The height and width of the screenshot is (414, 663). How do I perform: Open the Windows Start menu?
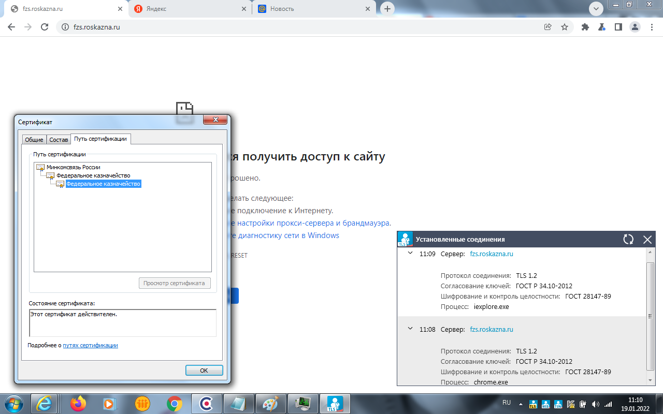tap(14, 404)
